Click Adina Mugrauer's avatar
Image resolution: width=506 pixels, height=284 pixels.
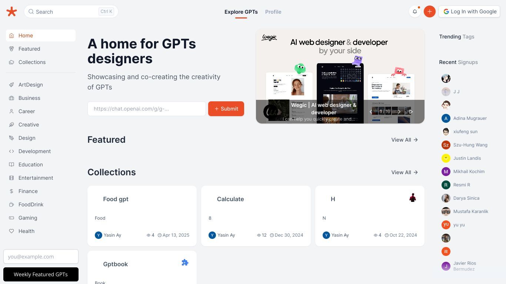[x=446, y=118]
